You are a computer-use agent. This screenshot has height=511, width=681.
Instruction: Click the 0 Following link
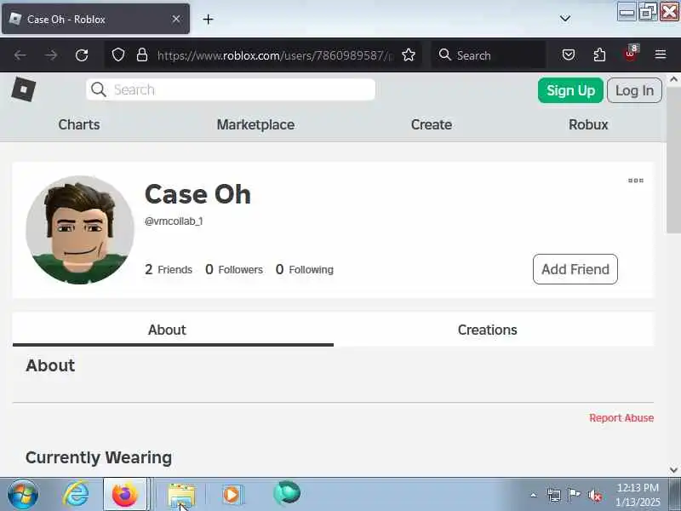coord(305,269)
